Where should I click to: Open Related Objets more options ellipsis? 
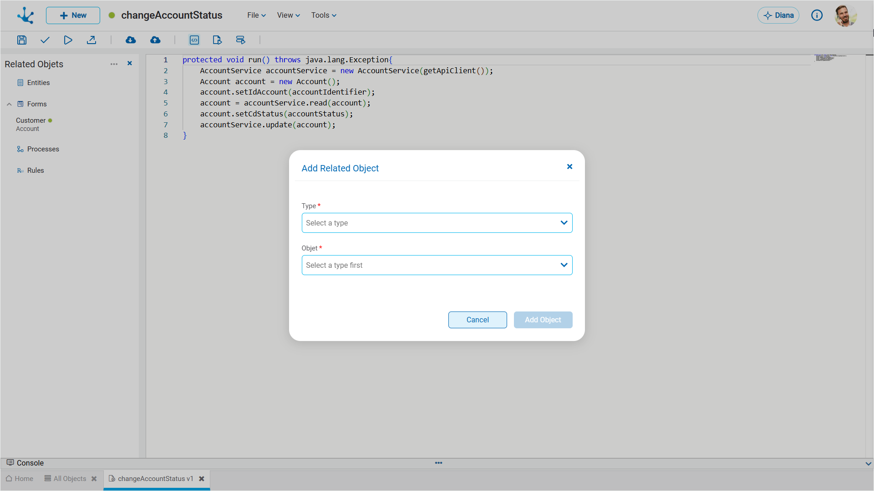[x=114, y=64]
